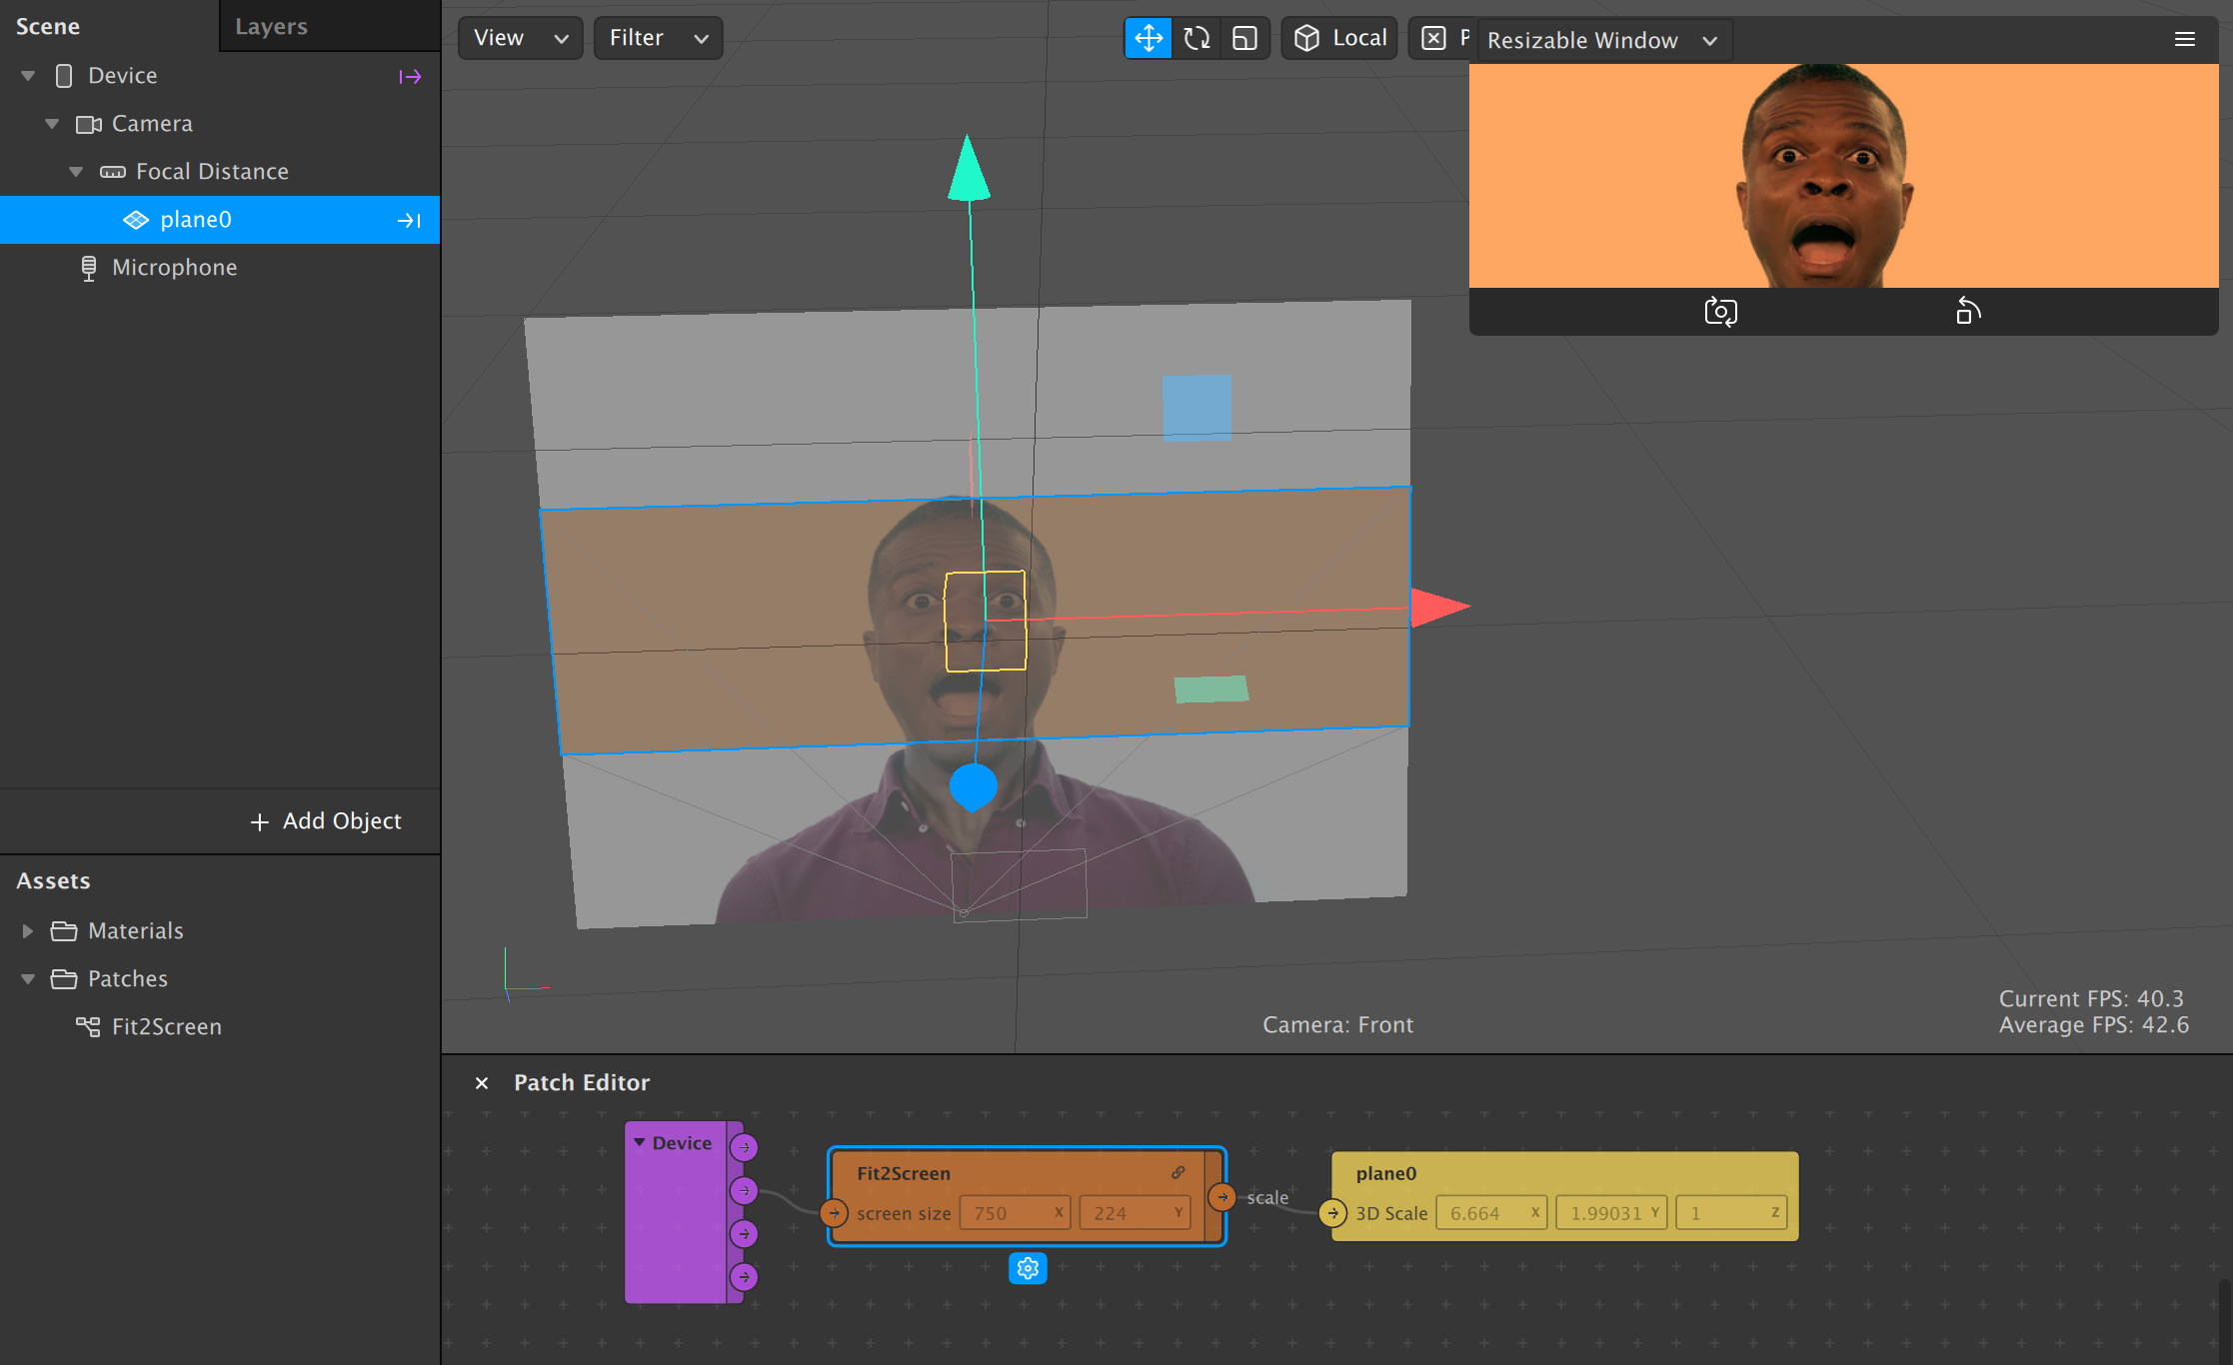Click the Add Object button
The image size is (2233, 1365).
tap(326, 821)
